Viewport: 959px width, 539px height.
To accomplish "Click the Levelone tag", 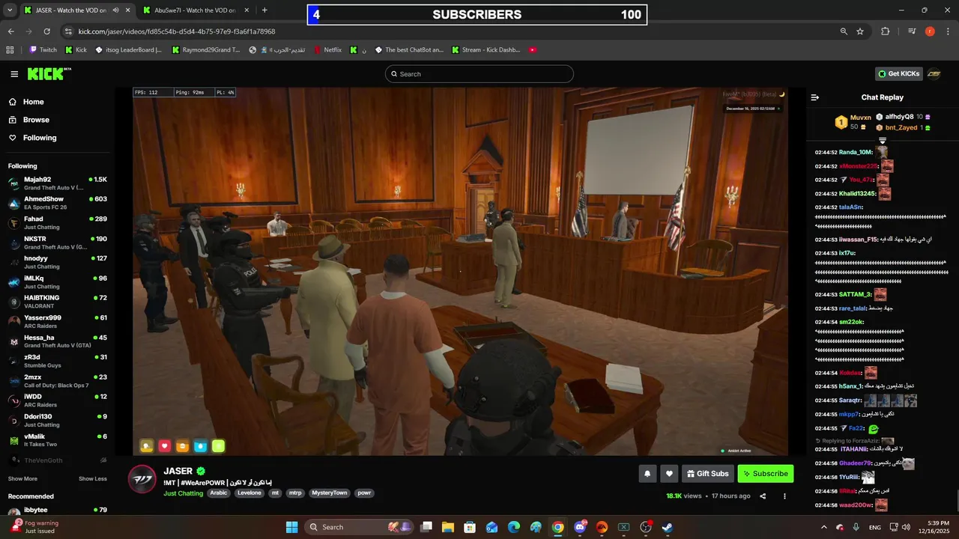I will [249, 493].
